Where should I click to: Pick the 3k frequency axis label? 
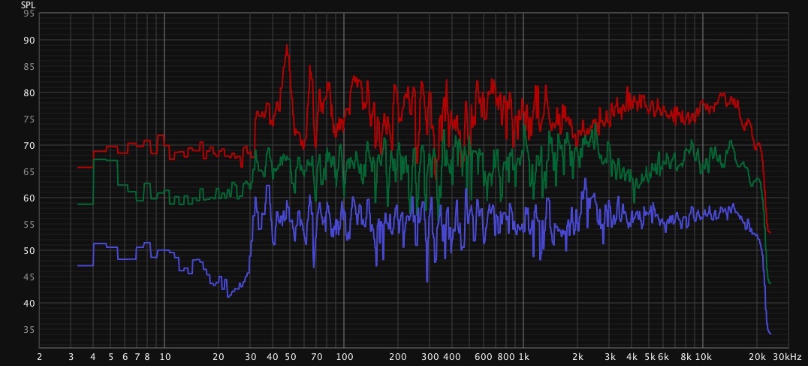(x=610, y=357)
